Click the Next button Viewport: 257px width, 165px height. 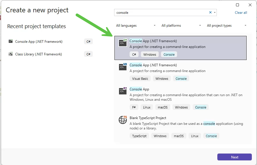[x=235, y=157]
